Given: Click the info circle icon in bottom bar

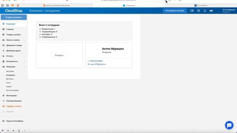Looking at the screenshot, I should (8, 131).
